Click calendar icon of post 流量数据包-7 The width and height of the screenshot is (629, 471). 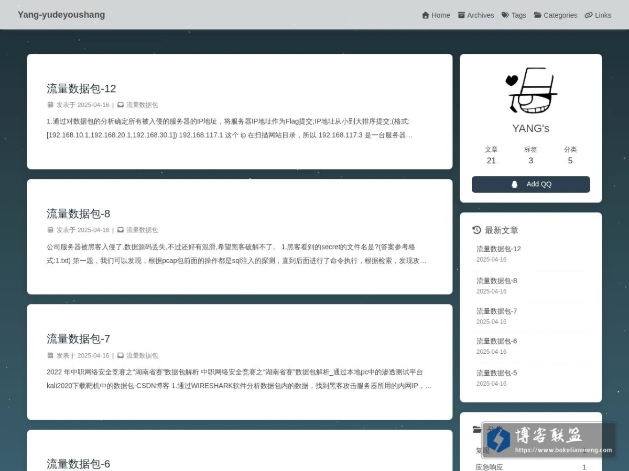(x=50, y=355)
